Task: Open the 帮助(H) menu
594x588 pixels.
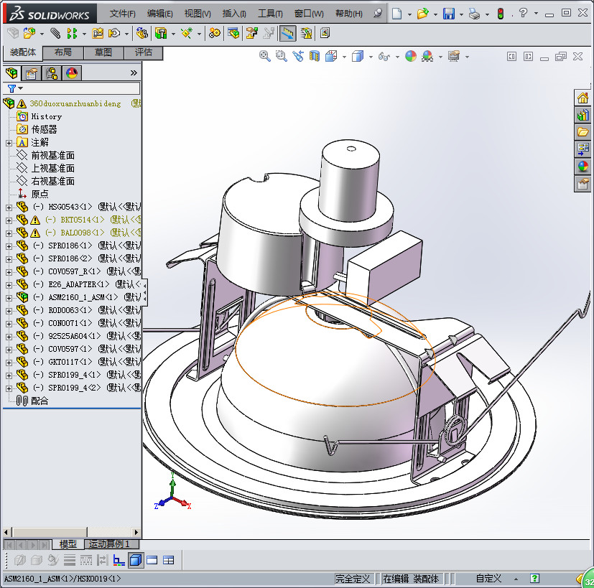Action: 349,14
